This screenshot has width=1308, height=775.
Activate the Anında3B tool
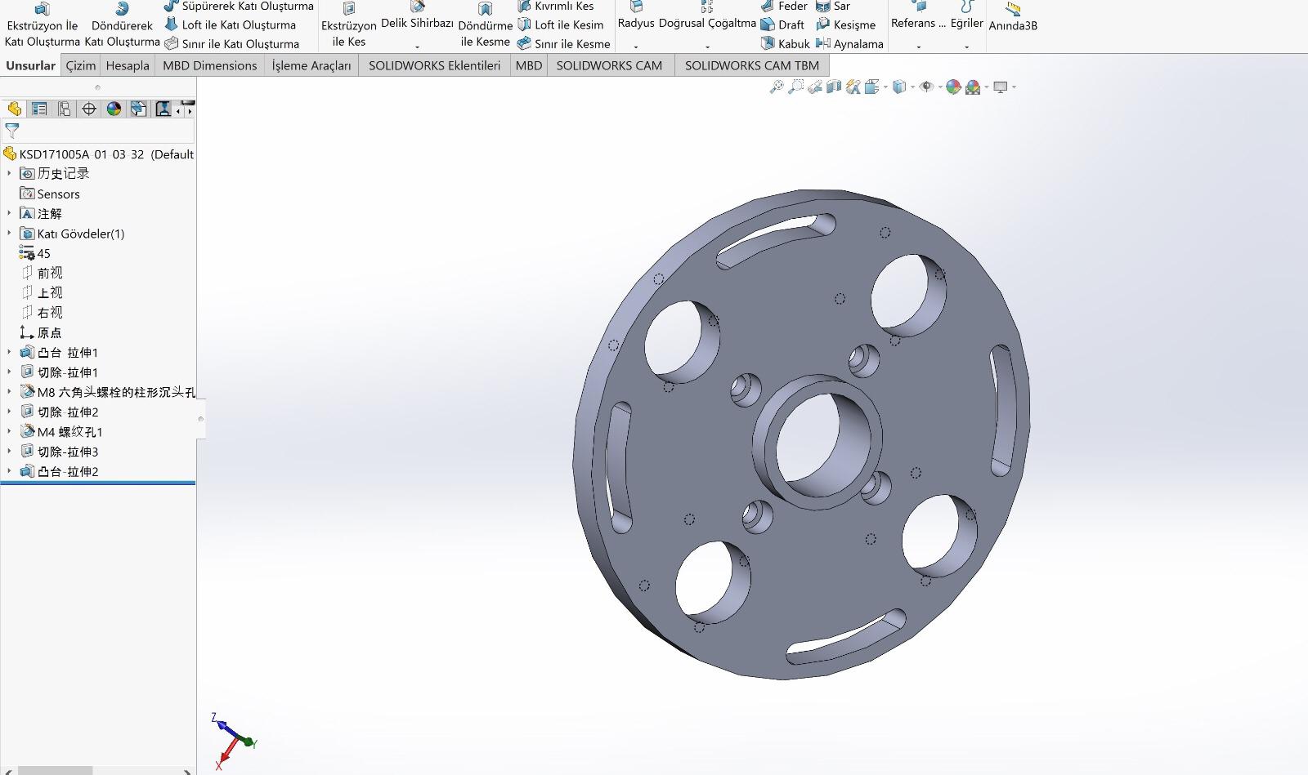pyautogui.click(x=1013, y=18)
